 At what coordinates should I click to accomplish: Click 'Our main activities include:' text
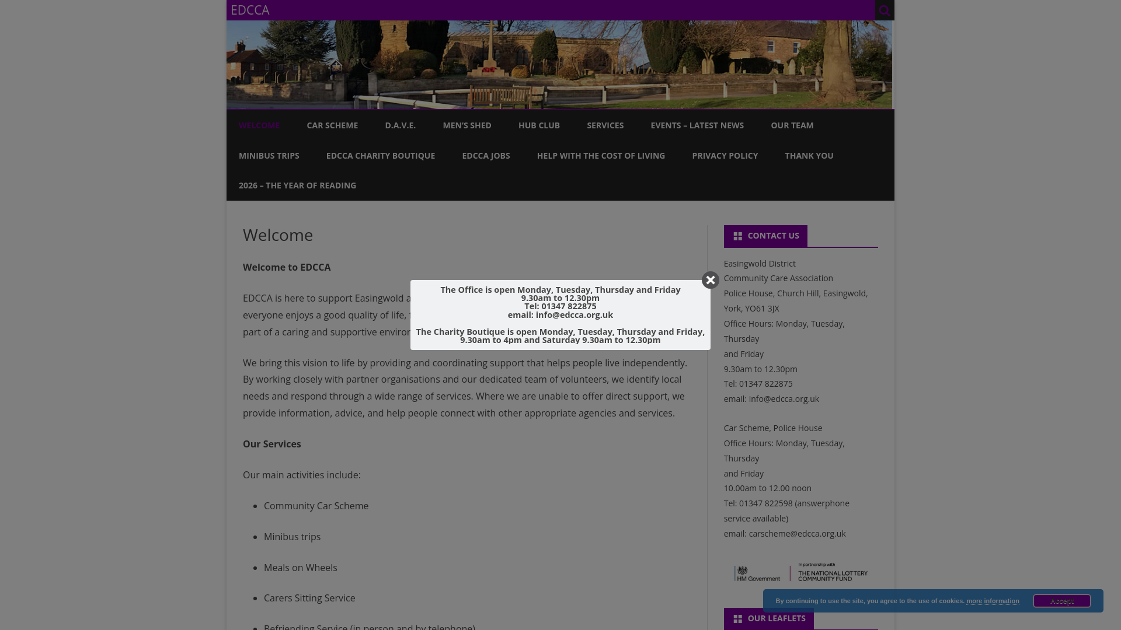302,475
